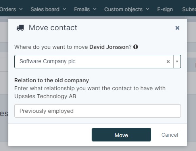Click the Move contact dialog title

tap(53, 28)
